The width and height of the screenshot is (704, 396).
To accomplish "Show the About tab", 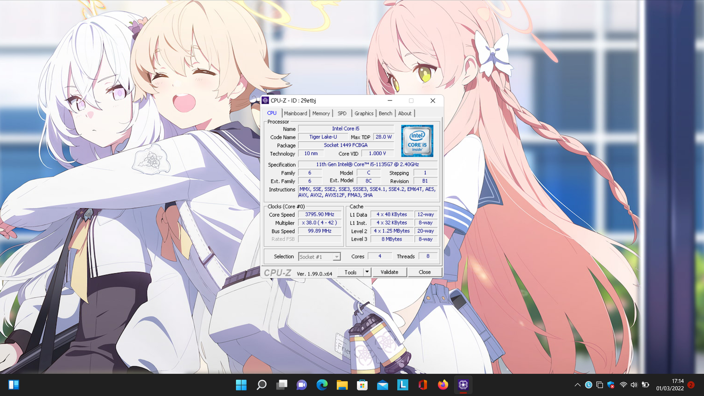I will 405,113.
